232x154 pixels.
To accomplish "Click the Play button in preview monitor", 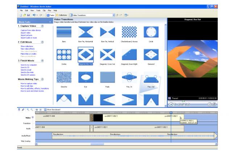I will [x=171, y=104].
